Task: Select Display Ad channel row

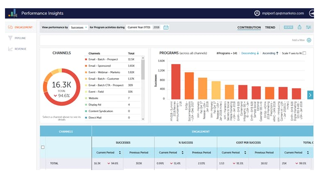Action: tap(112, 105)
